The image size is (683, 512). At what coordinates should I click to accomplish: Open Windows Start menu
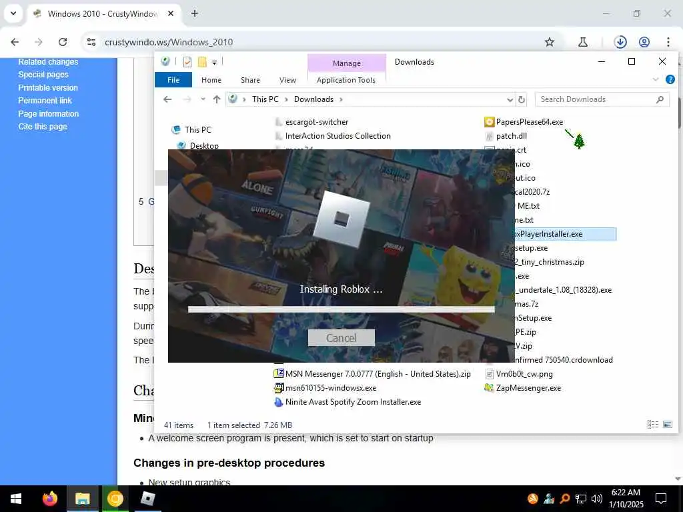[x=16, y=499]
